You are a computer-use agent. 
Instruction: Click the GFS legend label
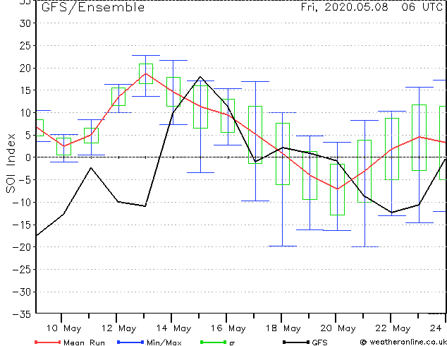319,342
